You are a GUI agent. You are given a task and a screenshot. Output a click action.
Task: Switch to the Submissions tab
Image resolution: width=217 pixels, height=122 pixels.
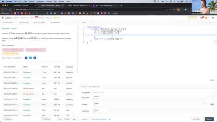tap(55, 23)
